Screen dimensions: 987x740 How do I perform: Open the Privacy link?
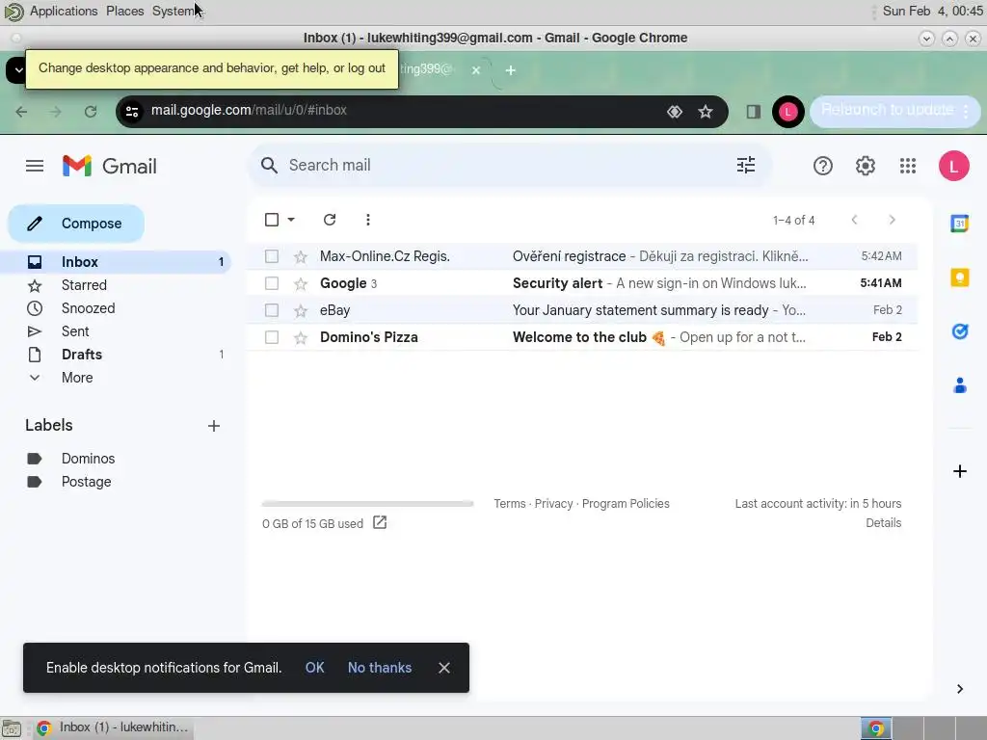click(x=553, y=503)
